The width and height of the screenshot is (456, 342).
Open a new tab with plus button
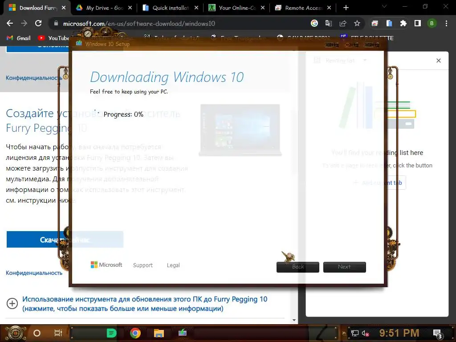pyautogui.click(x=346, y=8)
